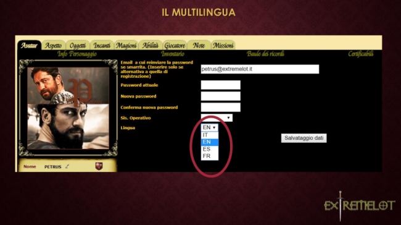This screenshot has width=401, height=225.
Task: Choose ES in language list
Action: coord(210,149)
